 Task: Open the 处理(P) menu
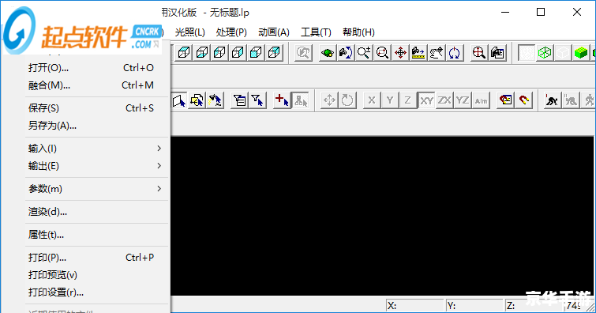231,32
